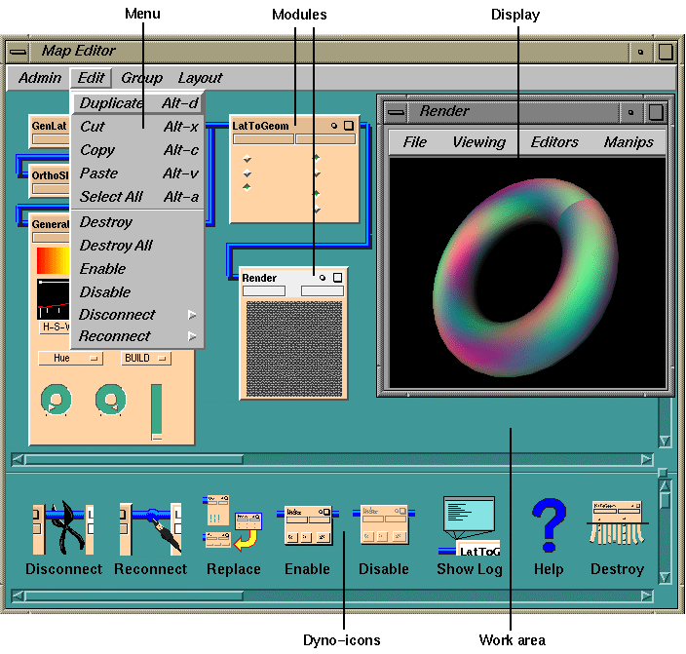This screenshot has width=686, height=654.
Task: Expand the Disconnect submenu arrow
Action: click(x=192, y=315)
